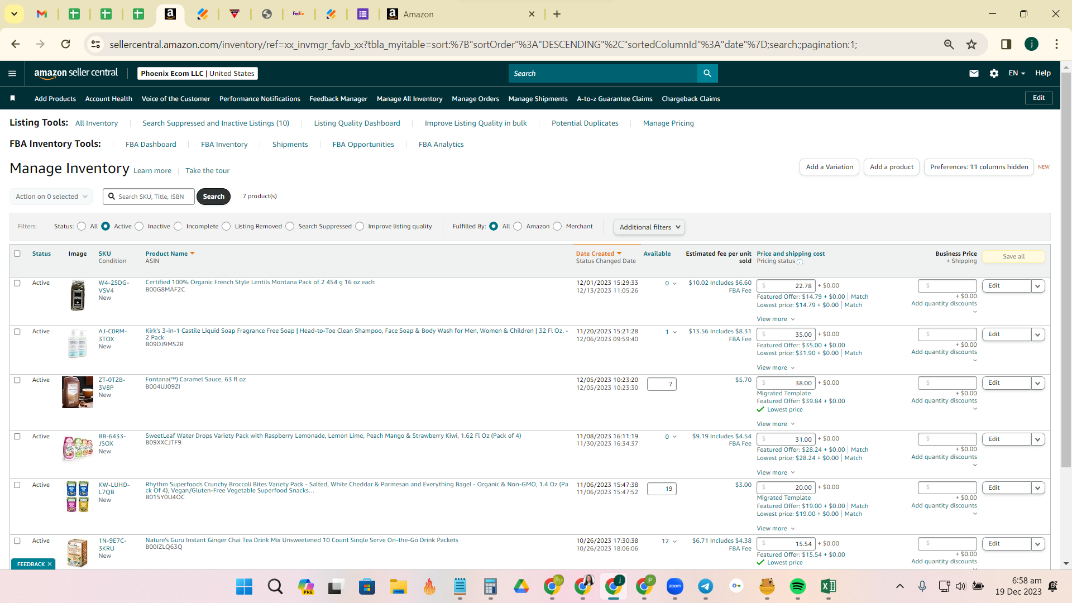
Task: Click the search magnifier button in header
Action: click(707, 73)
